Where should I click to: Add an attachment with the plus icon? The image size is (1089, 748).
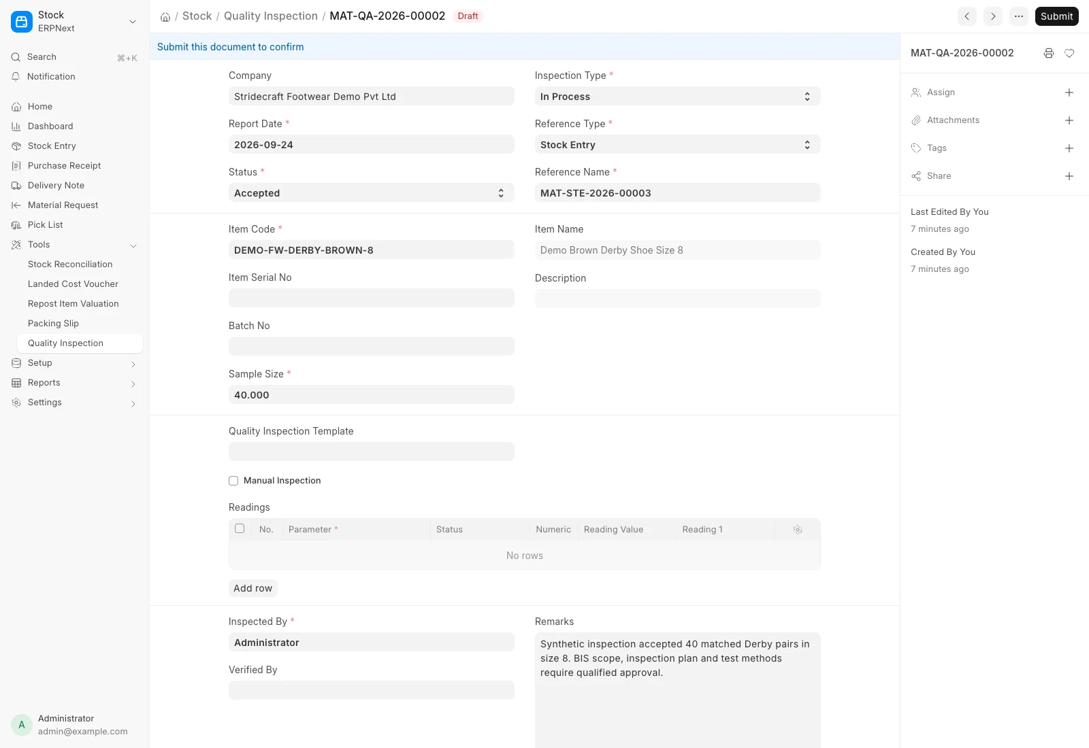(1069, 120)
